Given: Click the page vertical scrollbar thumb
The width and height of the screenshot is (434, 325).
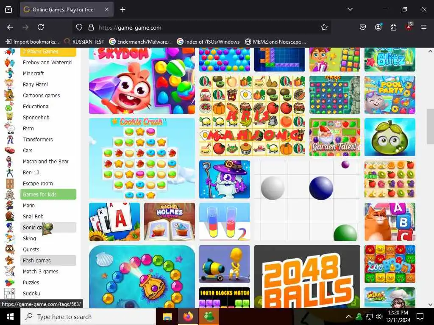Looking at the screenshot, I should [x=430, y=127].
